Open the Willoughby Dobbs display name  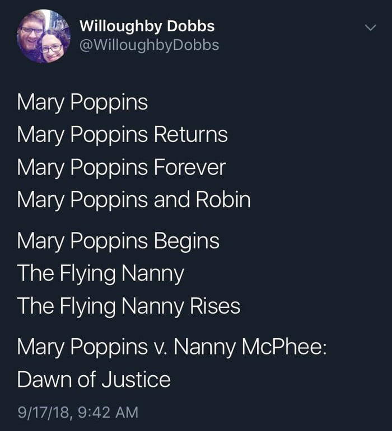tap(147, 26)
